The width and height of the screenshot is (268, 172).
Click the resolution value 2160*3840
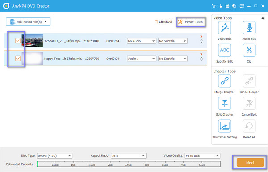[x=91, y=41]
